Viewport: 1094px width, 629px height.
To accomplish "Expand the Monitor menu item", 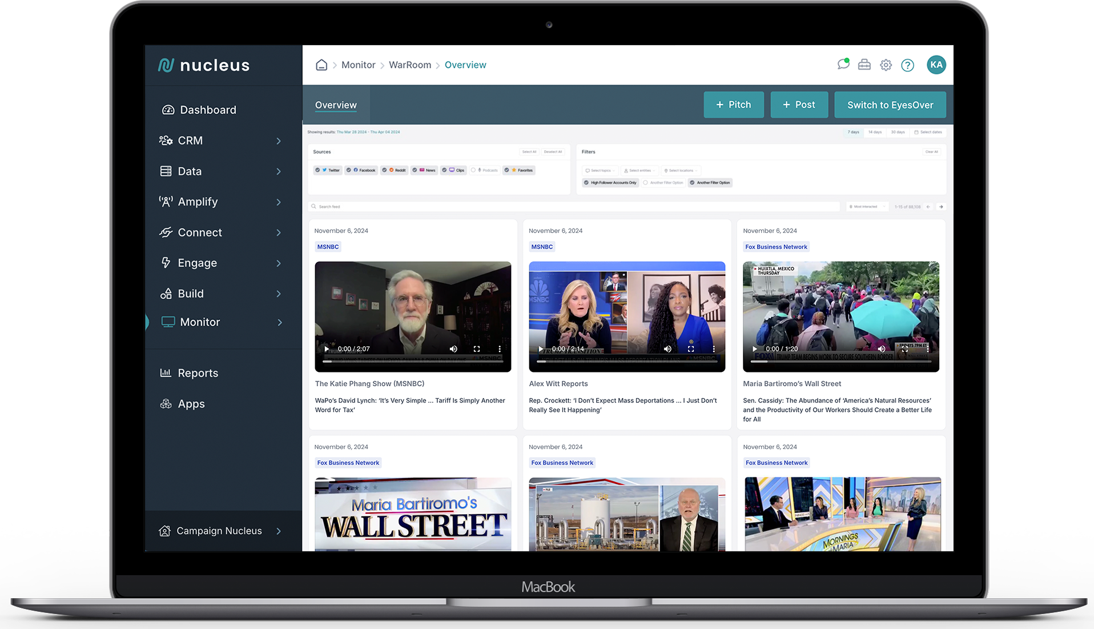I will 199,322.
